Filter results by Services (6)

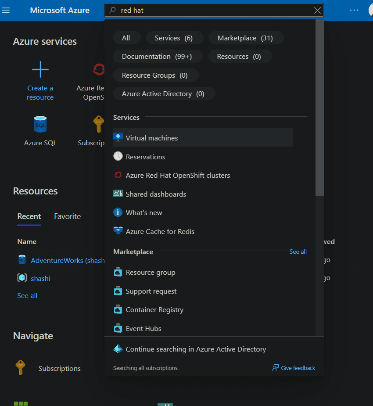pos(174,38)
